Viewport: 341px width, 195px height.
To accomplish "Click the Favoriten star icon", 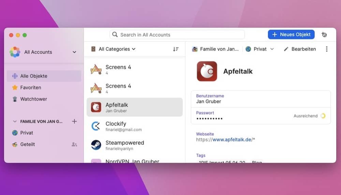I will point(15,88).
